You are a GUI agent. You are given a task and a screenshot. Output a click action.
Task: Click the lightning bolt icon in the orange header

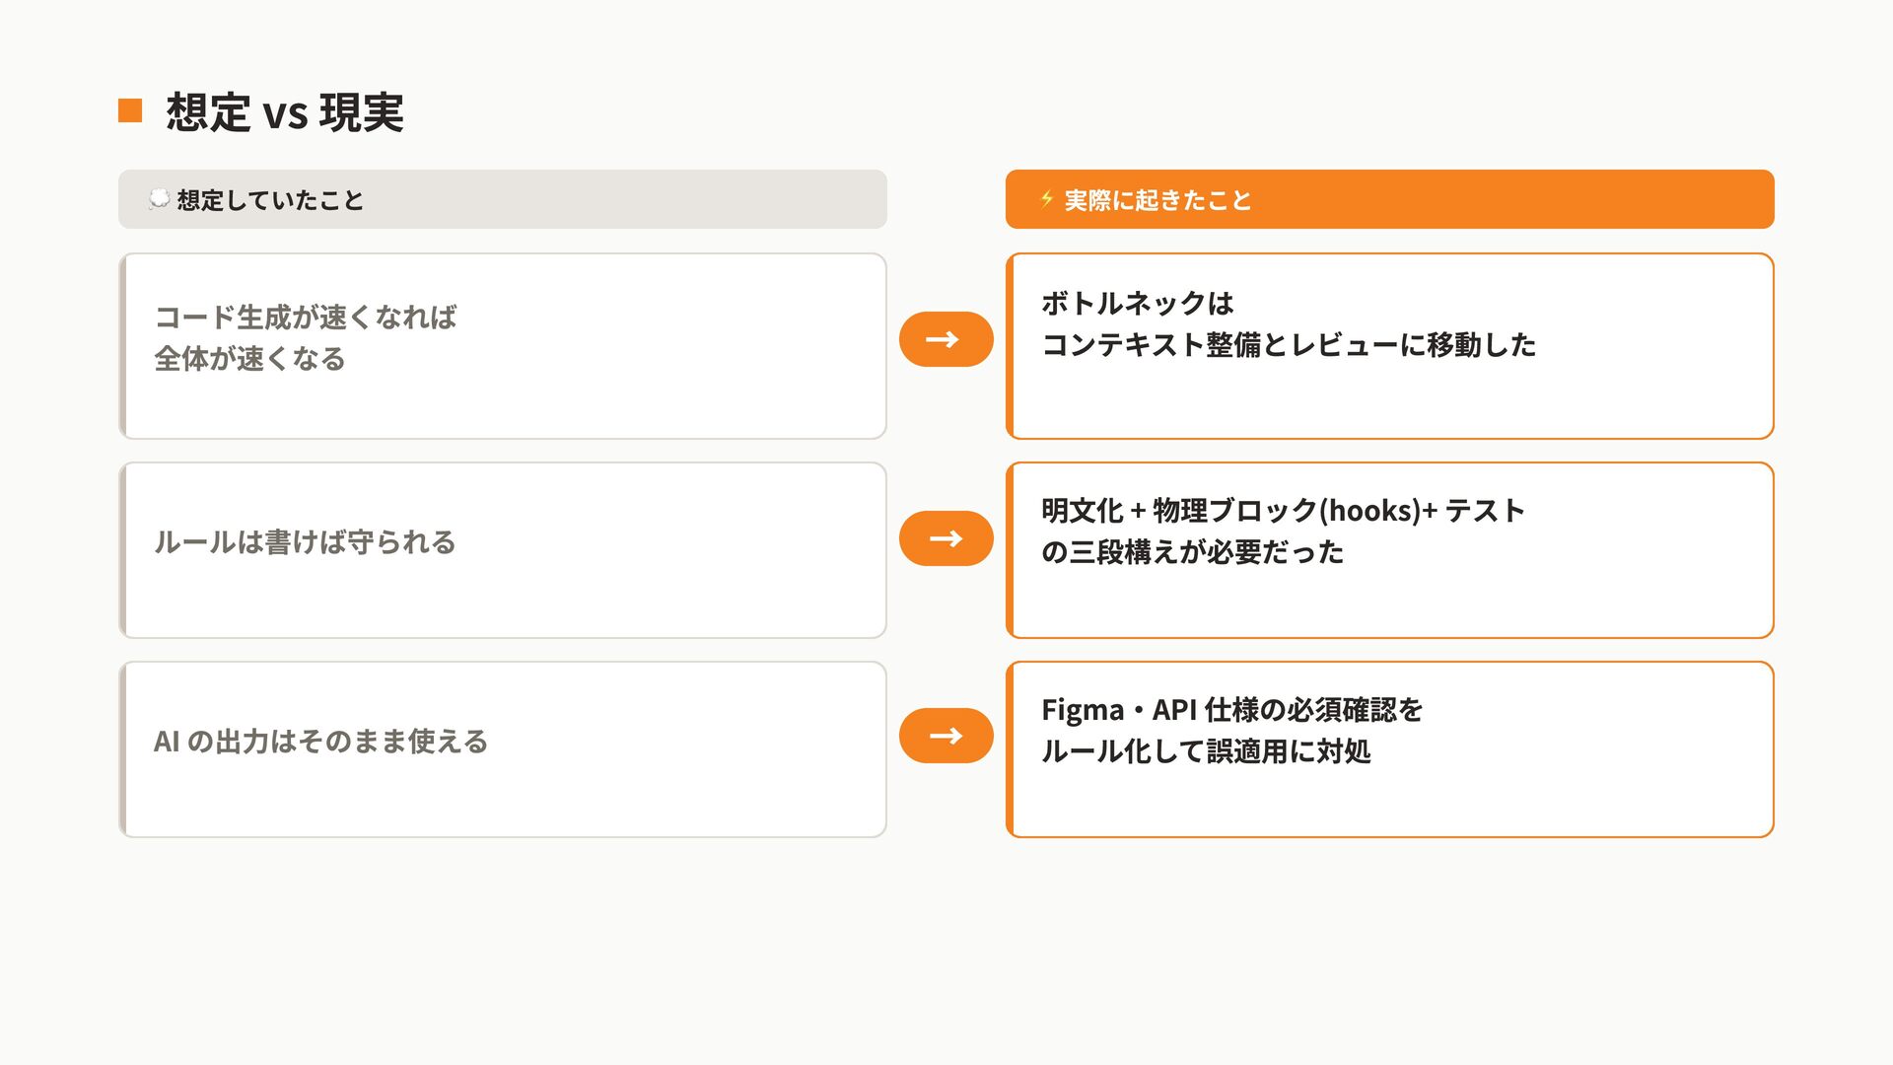[1047, 199]
